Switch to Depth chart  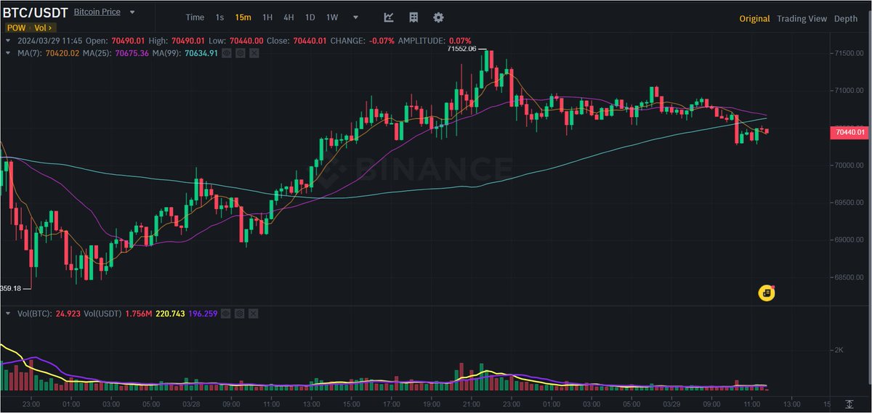point(846,19)
